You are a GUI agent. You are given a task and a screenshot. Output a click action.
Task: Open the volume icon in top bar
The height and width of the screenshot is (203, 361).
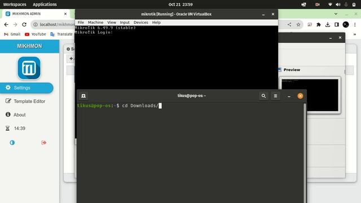click(x=338, y=5)
